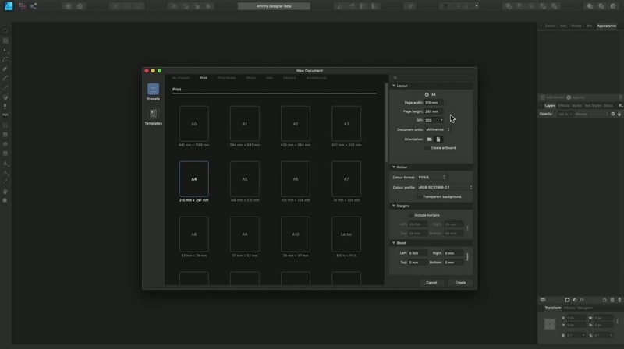This screenshot has height=349, width=624.
Task: Select portrait orientation icon
Action: [438, 139]
